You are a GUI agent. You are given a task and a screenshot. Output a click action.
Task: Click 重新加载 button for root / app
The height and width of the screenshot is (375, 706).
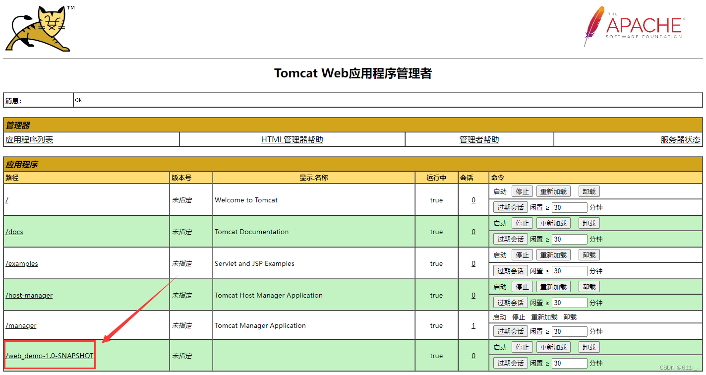(553, 191)
